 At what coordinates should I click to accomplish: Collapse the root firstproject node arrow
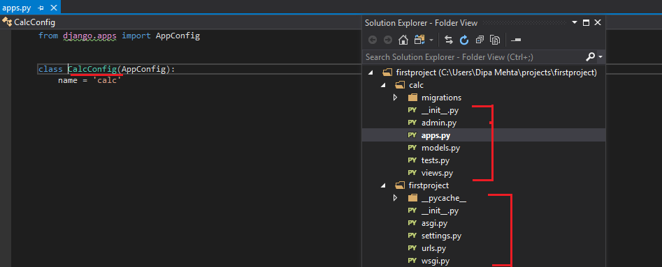[x=370, y=73]
